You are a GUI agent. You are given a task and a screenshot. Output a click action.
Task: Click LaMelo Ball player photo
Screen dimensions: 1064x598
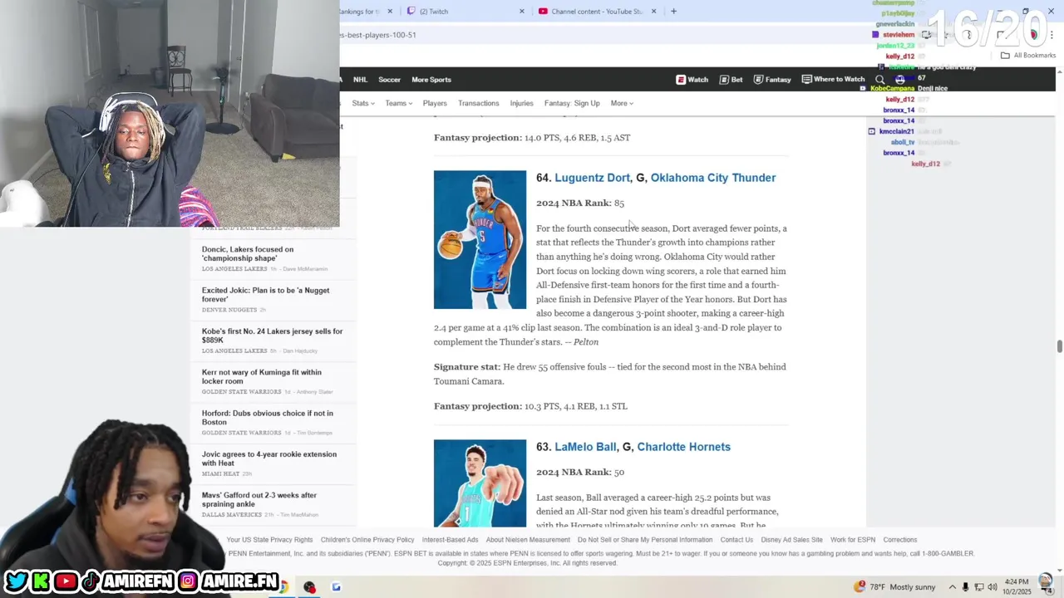pos(480,483)
